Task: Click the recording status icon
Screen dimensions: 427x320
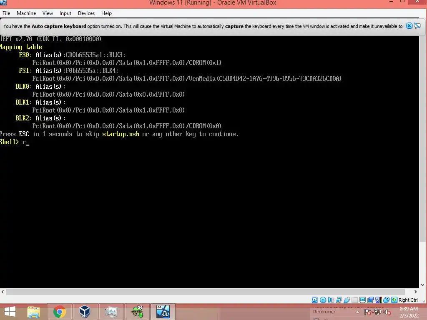Action: pyautogui.click(x=370, y=300)
